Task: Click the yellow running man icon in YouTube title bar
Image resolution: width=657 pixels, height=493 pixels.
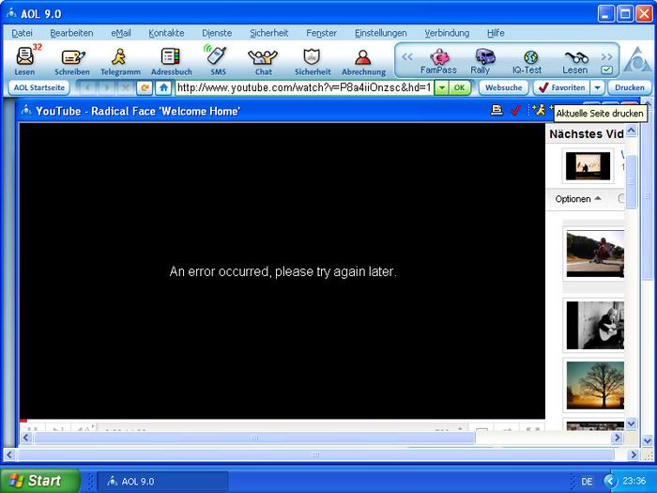Action: pos(539,110)
